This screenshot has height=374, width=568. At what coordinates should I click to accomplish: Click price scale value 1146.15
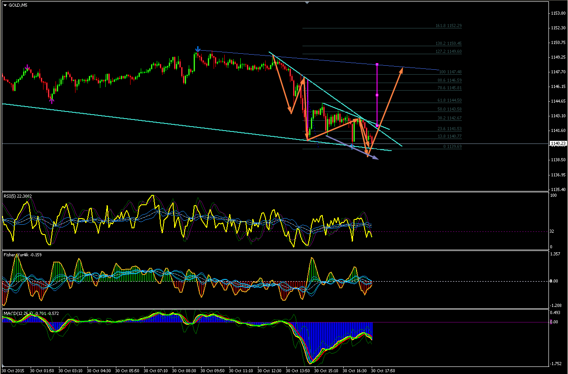[558, 87]
